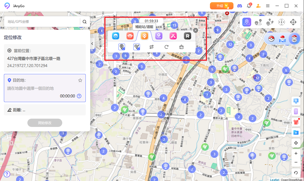
Task: Close the PokéStop/Gym popup panel
Action: point(196,30)
